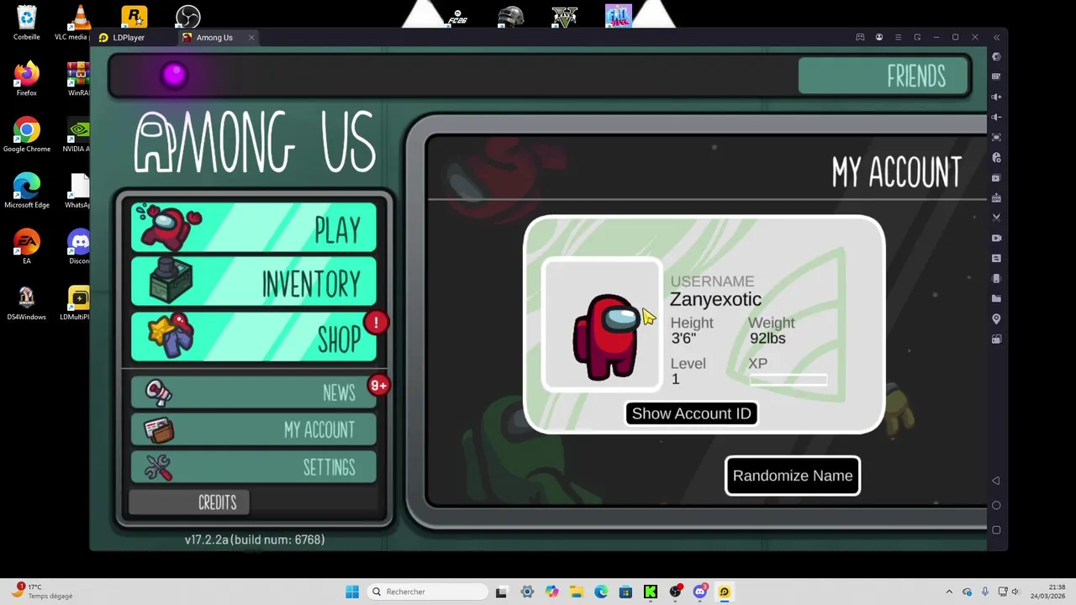Toggle LDPlayer fullscreen icon
The height and width of the screenshot is (605, 1076).
[996, 137]
